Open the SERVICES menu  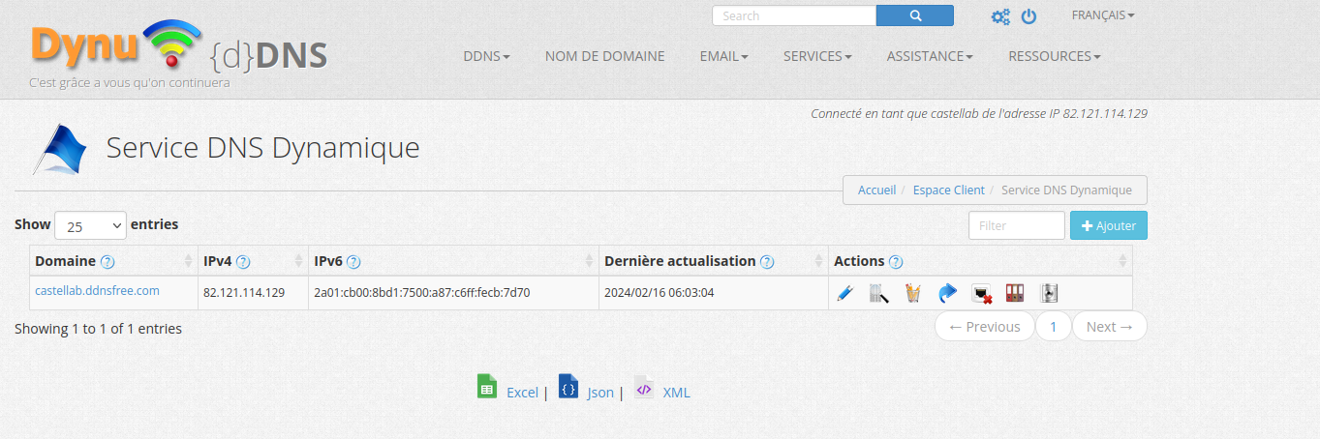817,56
